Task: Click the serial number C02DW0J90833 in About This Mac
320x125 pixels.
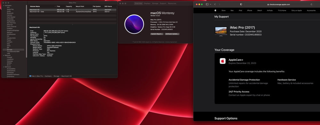Action: [167, 30]
